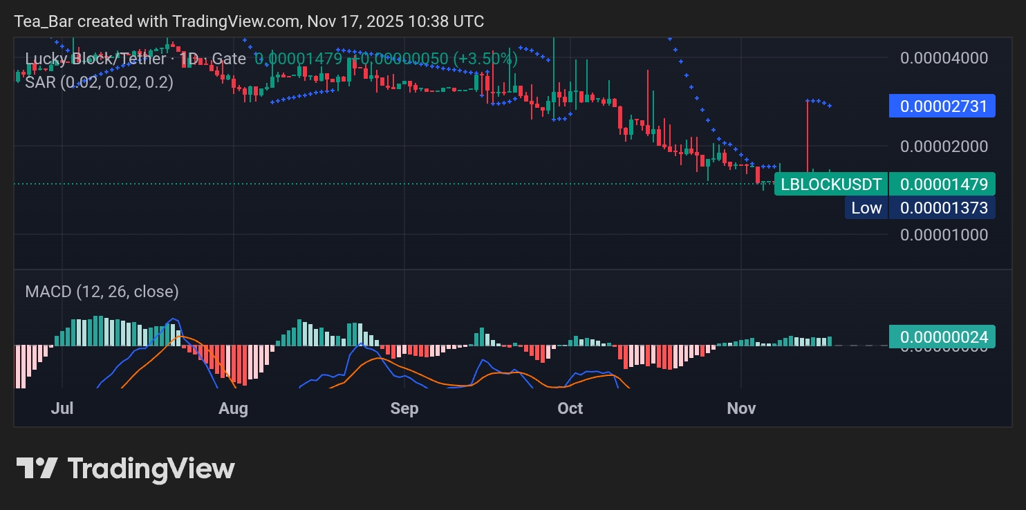Click the Low label tag

click(866, 207)
